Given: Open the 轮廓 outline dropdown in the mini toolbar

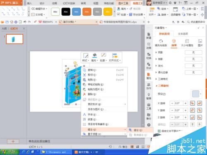Looking at the screenshot, I should point(103,57).
